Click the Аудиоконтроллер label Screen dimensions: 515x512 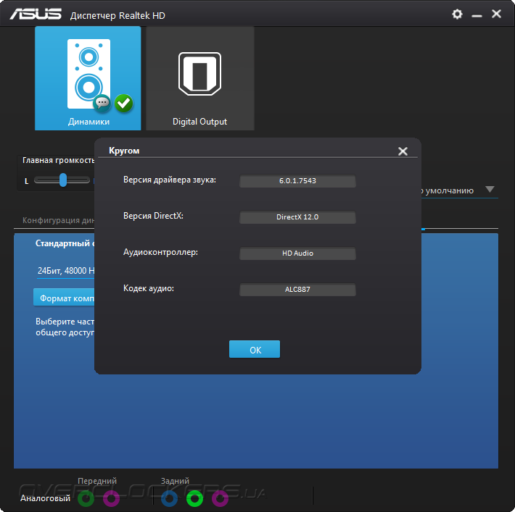[160, 252]
